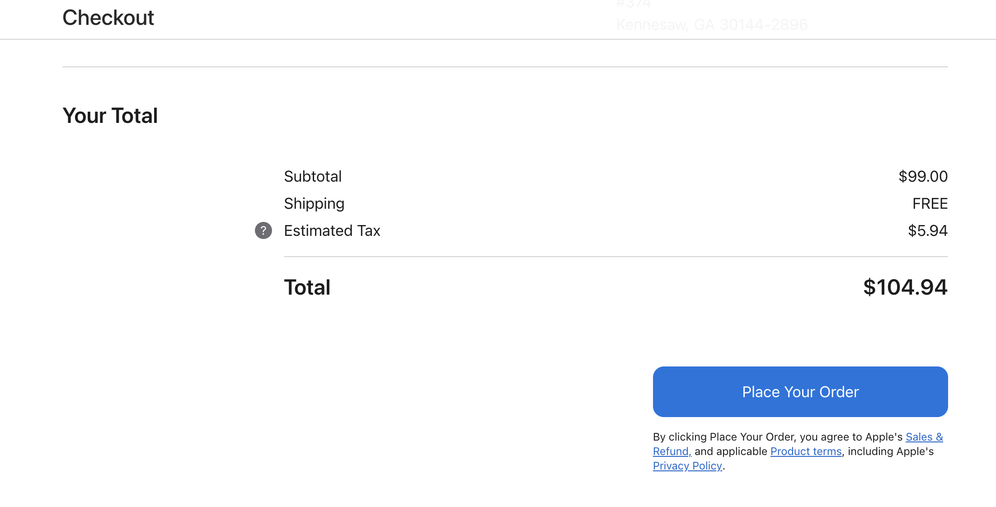Open the Estimated Tax help question mark
The image size is (996, 507).
tap(263, 230)
